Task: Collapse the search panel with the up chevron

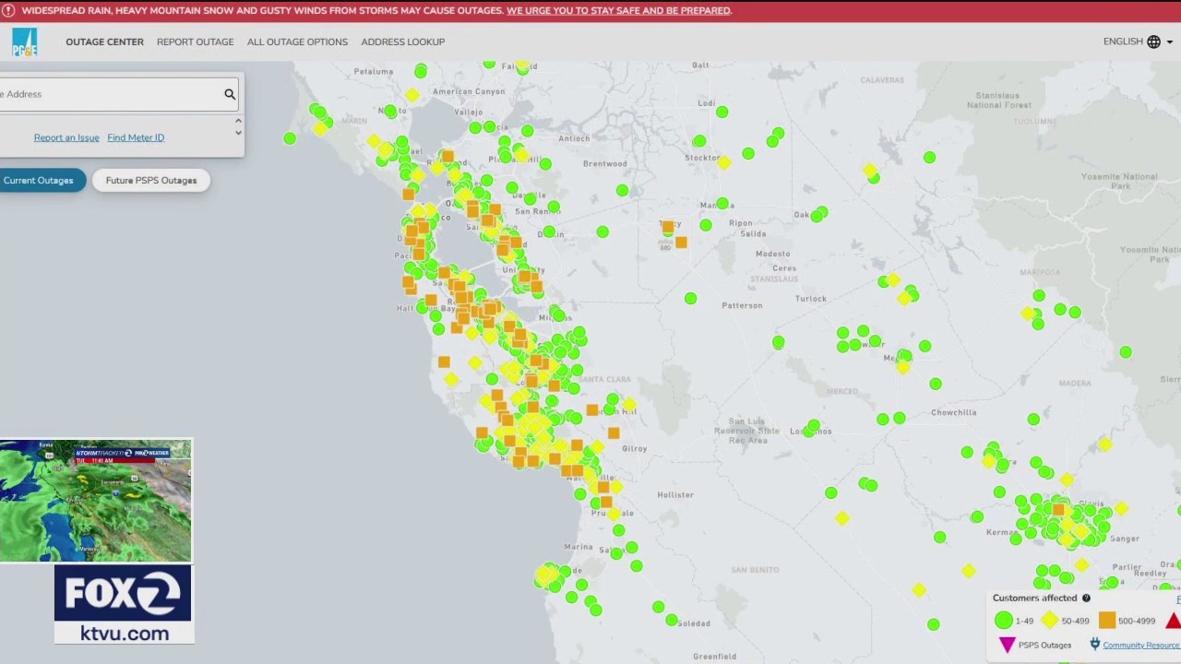Action: tap(238, 120)
